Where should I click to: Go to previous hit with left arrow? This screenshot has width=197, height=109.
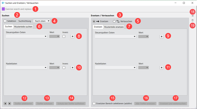pyautogui.click(x=5, y=104)
